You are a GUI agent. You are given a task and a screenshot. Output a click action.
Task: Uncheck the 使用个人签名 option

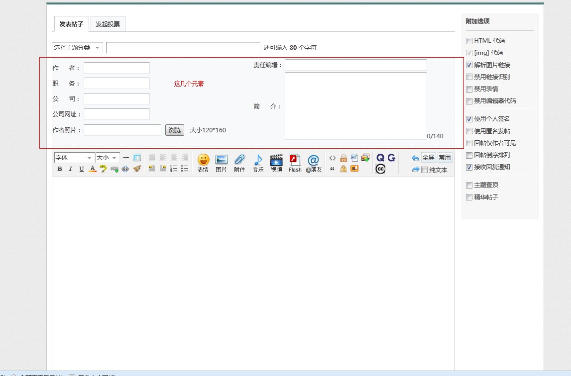[x=469, y=119]
